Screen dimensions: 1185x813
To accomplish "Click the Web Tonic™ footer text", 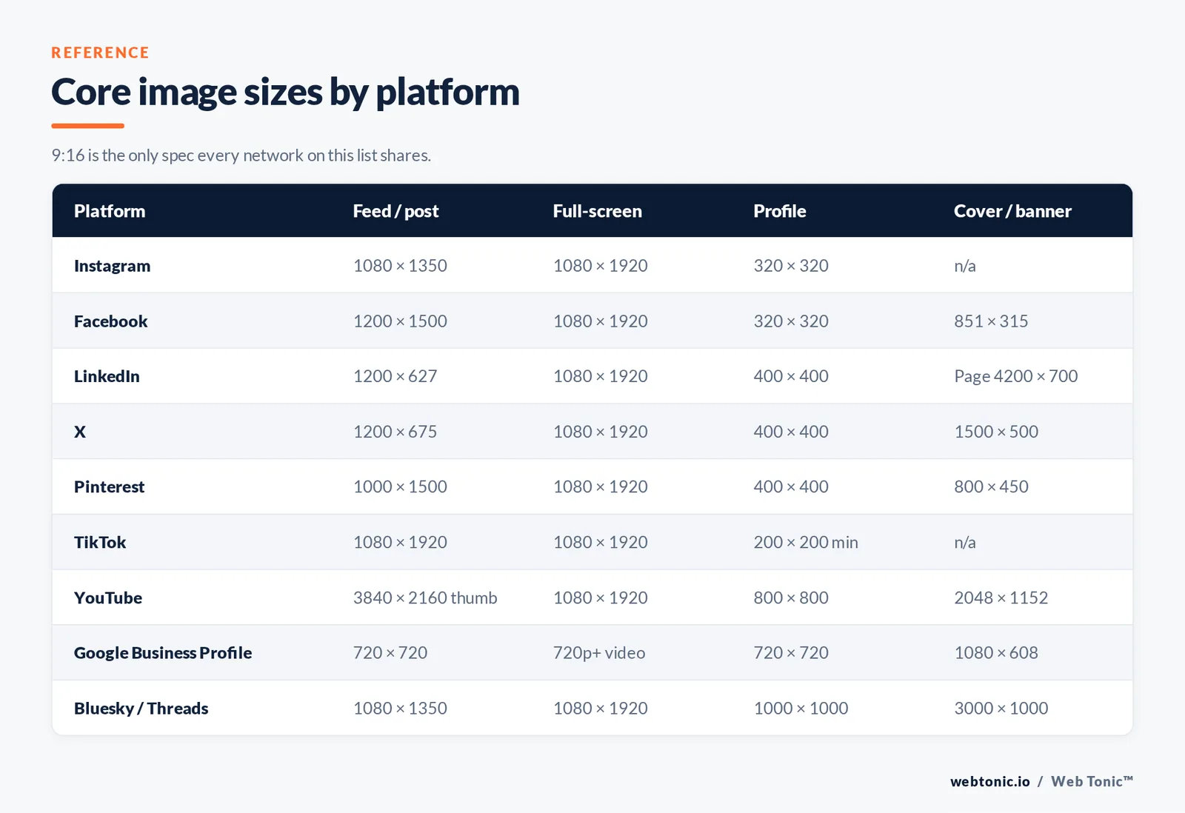I will click(1092, 782).
